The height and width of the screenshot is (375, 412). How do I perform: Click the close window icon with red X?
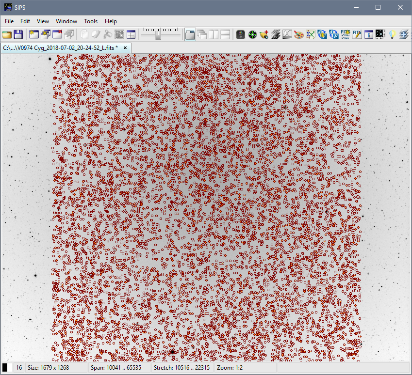57,34
